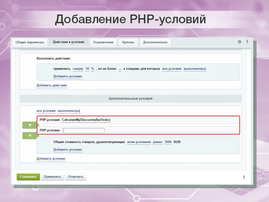The image size is (269, 202).
Task: Click the pin icon at the top right
Action: [x=247, y=42]
